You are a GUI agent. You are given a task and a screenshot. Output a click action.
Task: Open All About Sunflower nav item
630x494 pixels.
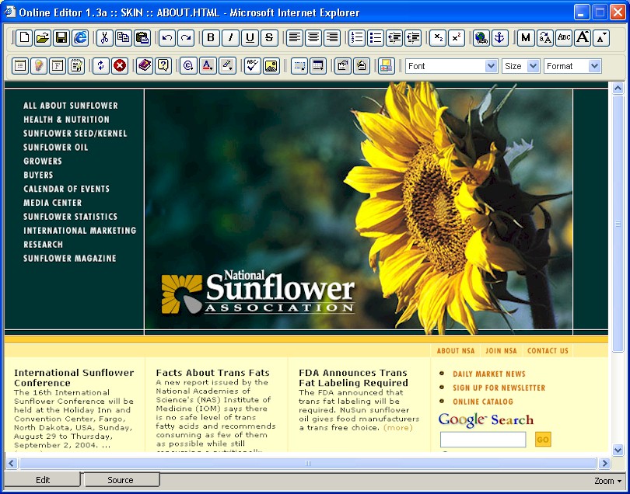[71, 106]
